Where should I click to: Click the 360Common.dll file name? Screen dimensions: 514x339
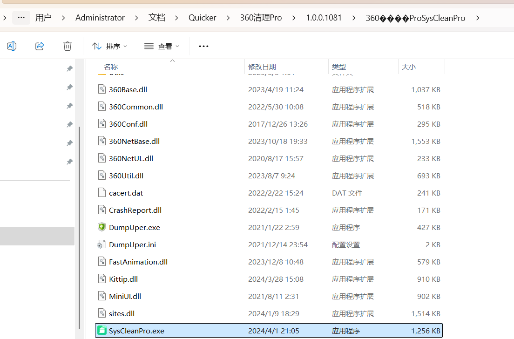click(135, 107)
